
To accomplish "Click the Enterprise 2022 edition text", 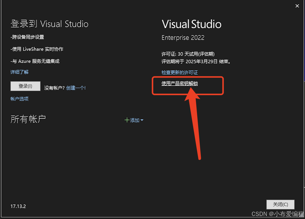I will click(x=183, y=38).
